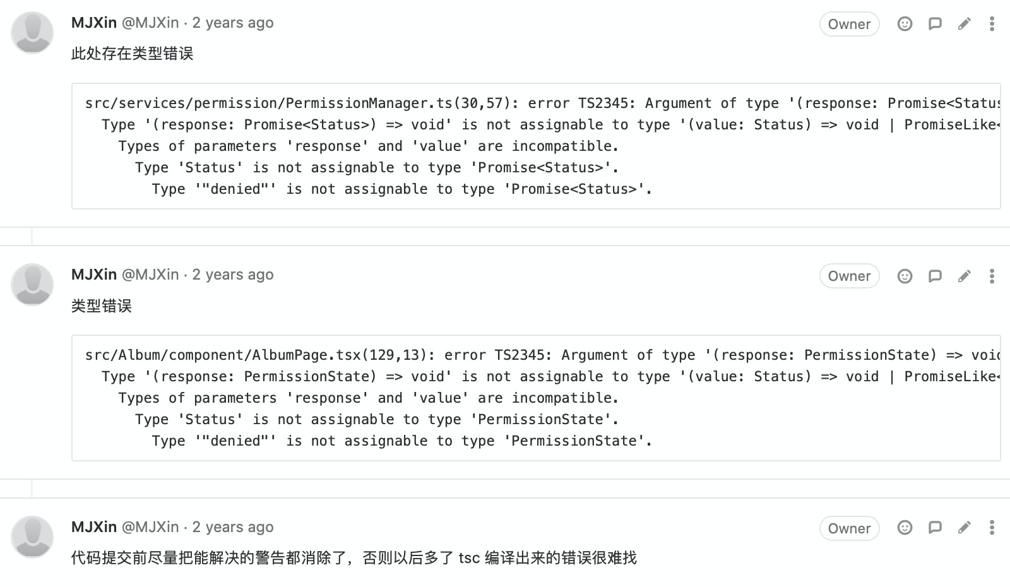Add emoji reaction to second comment
The width and height of the screenshot is (1010, 587).
(x=905, y=276)
